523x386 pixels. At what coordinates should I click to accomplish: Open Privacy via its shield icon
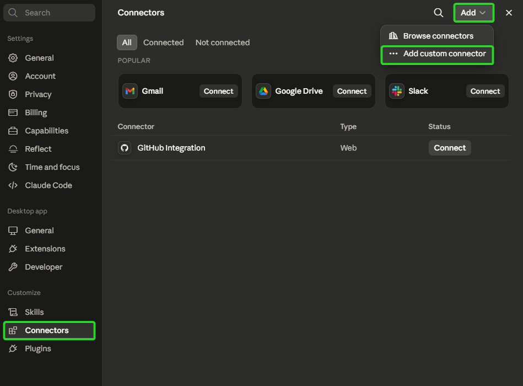(x=13, y=94)
